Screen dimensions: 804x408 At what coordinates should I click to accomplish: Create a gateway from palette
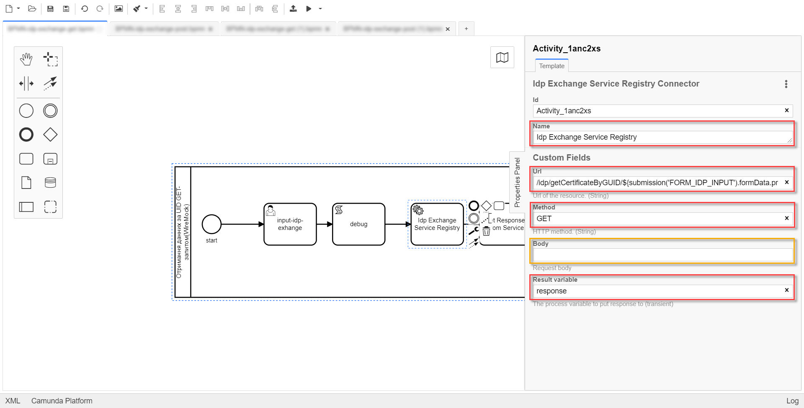coord(50,135)
